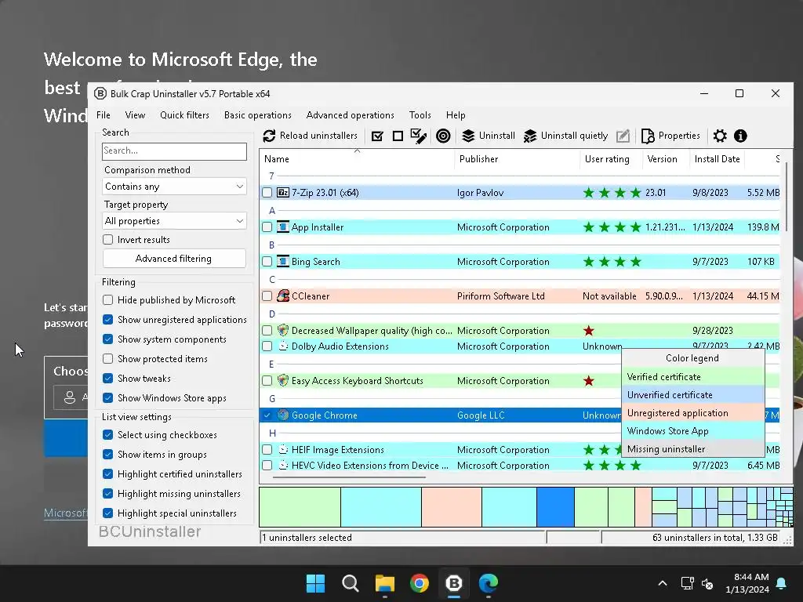
Task: Click the Google Chrome row icon
Action: click(x=282, y=415)
